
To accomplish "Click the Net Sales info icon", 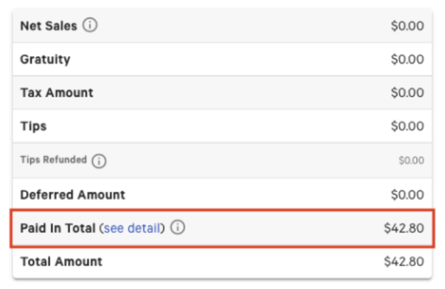I will [x=90, y=26].
